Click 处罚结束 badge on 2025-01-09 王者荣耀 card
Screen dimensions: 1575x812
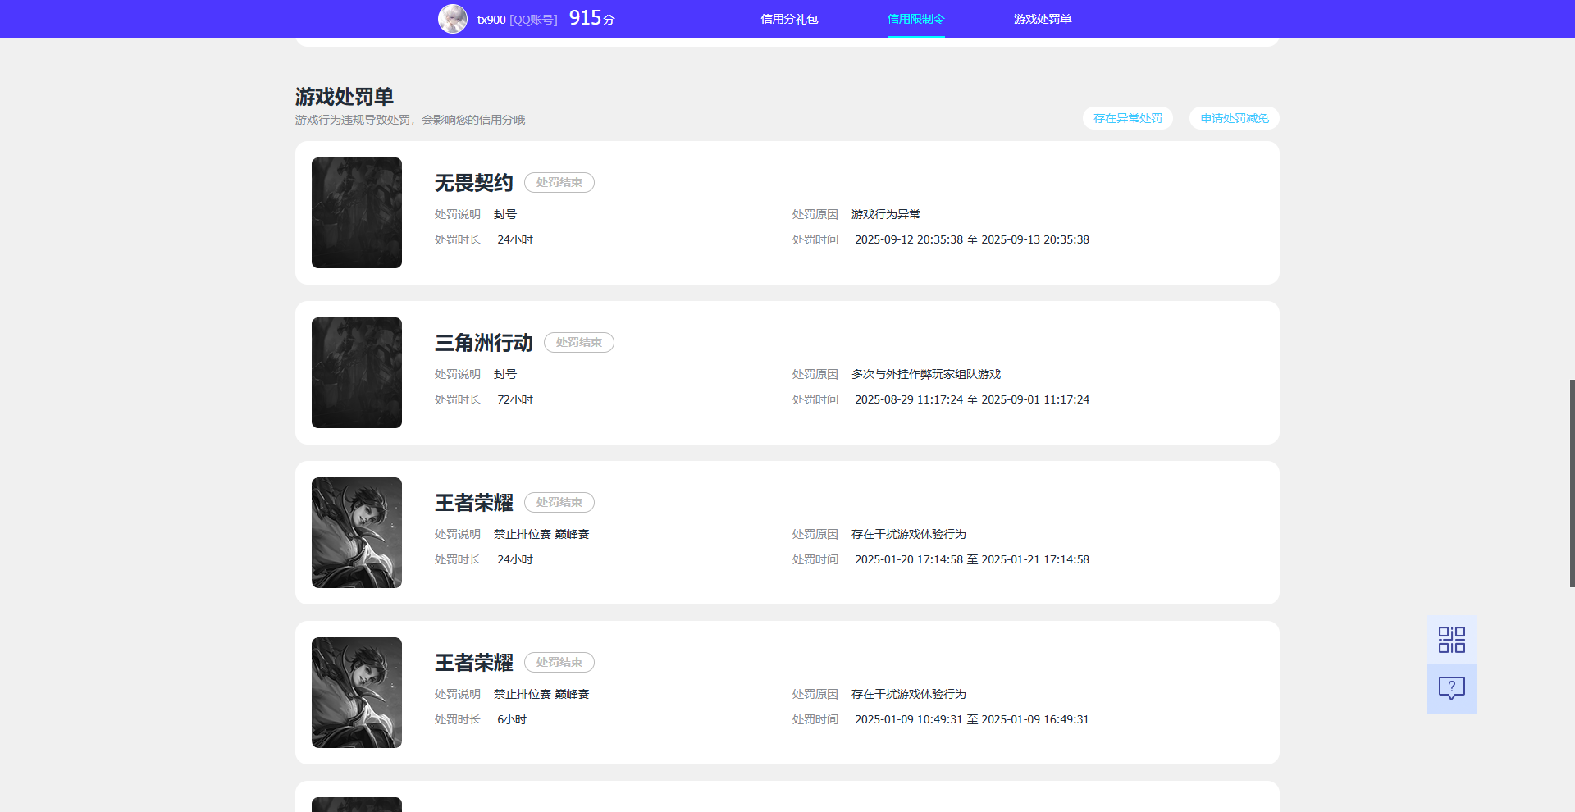tap(559, 662)
